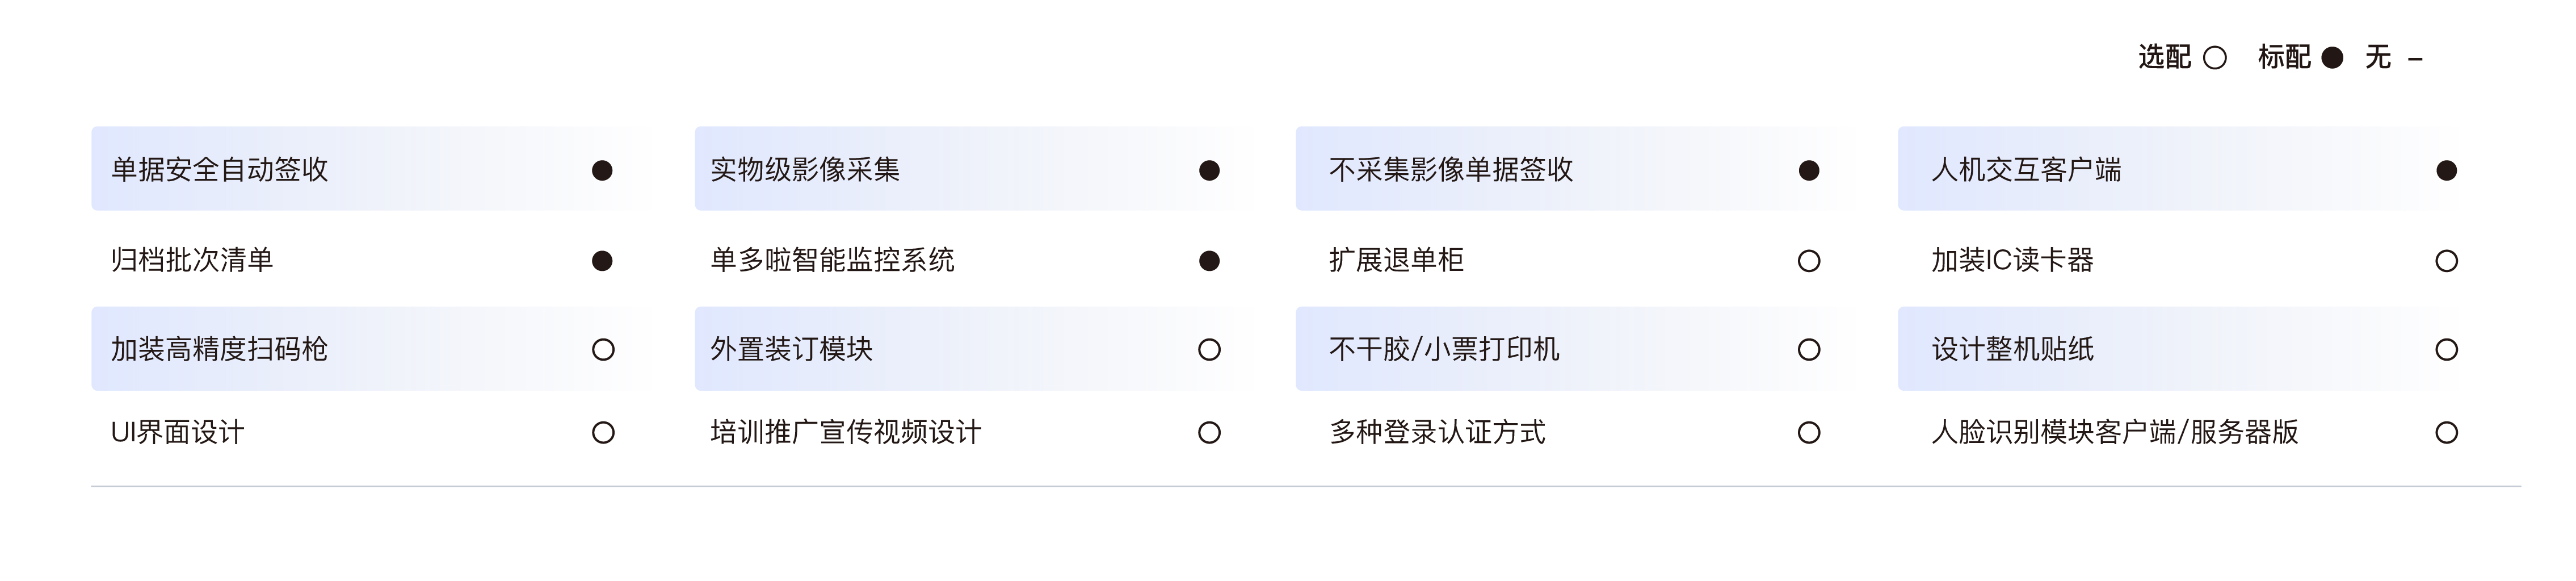Select the hollow circle beside 加装高精度扫码枪
This screenshot has height=581, width=2576.
tap(603, 349)
